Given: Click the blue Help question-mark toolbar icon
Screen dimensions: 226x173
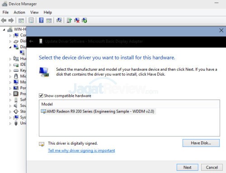Looking at the screenshot, I should click(x=41, y=20).
